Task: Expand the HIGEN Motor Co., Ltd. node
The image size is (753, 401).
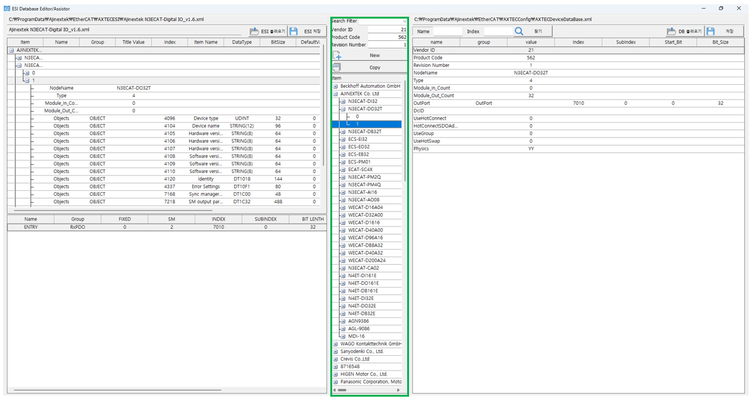Action: click(x=335, y=374)
